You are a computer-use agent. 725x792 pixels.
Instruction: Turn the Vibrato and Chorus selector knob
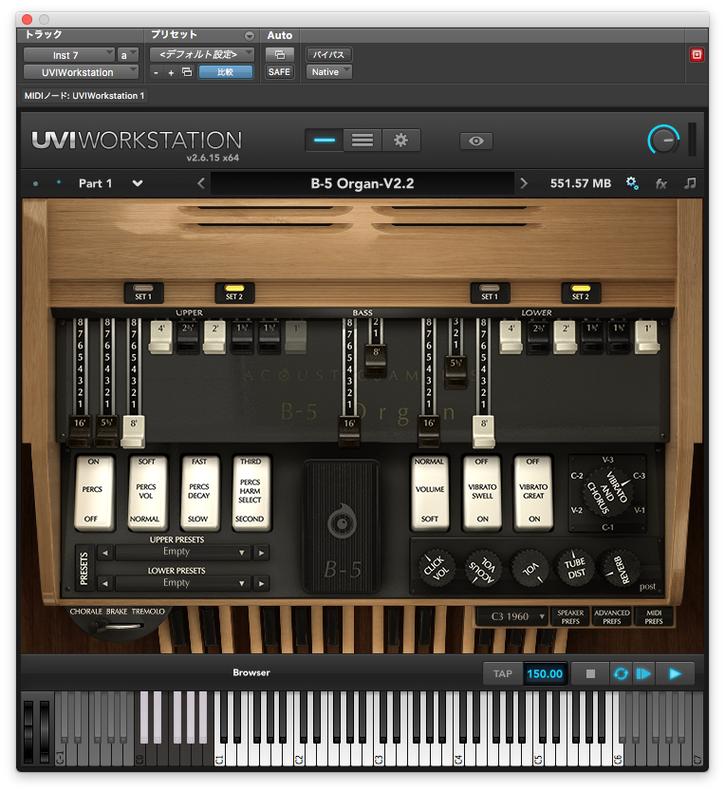[608, 492]
